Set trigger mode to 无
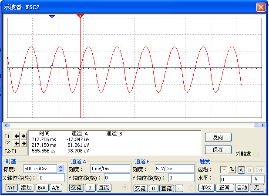 tap(257, 188)
